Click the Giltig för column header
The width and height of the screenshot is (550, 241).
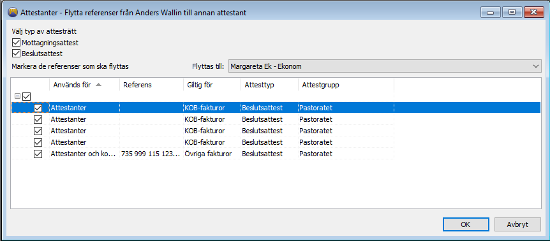pos(212,85)
